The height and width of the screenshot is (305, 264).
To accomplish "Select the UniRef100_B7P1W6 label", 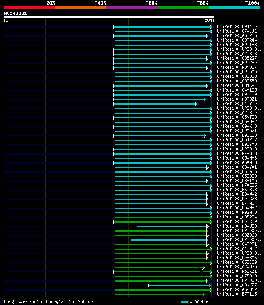I will coord(237,294).
